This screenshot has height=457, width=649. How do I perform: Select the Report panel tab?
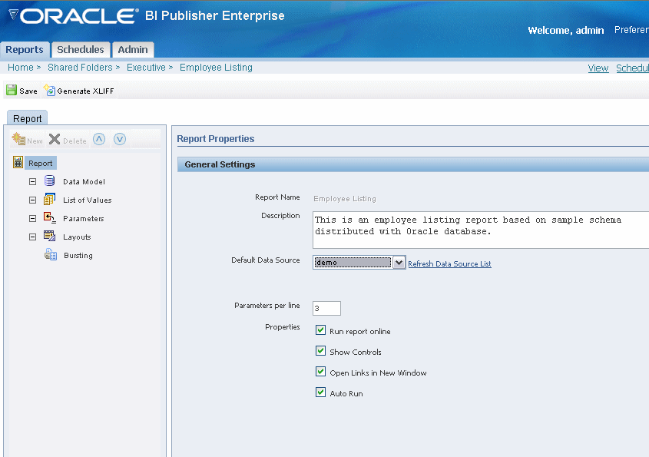tap(28, 118)
